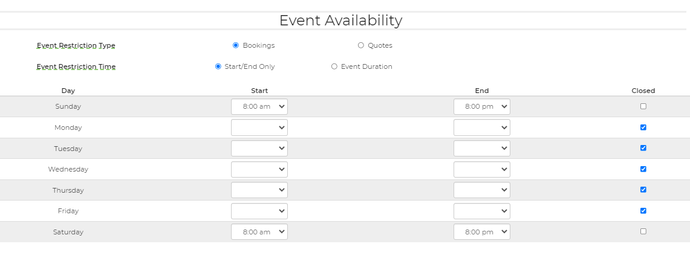Select the Bookings radio button

pos(236,45)
